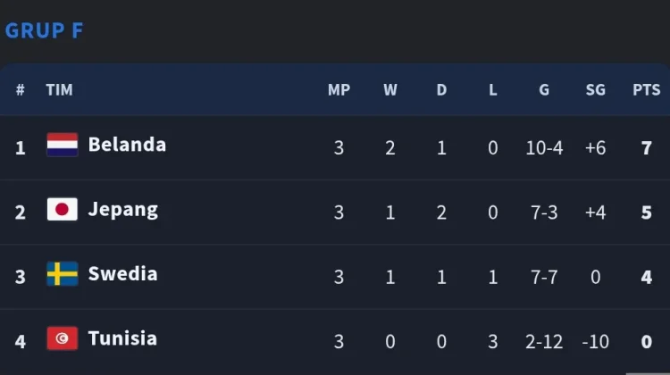Open the Swedia team link
This screenshot has width=670, height=375.
(x=122, y=274)
